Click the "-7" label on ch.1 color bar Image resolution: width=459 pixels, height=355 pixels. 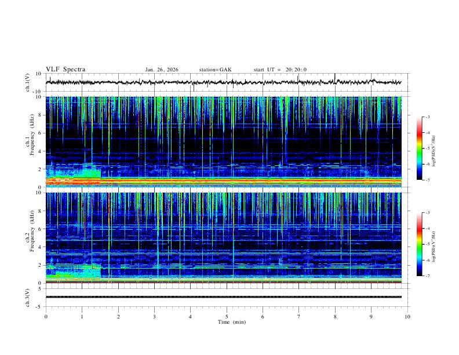(428, 180)
